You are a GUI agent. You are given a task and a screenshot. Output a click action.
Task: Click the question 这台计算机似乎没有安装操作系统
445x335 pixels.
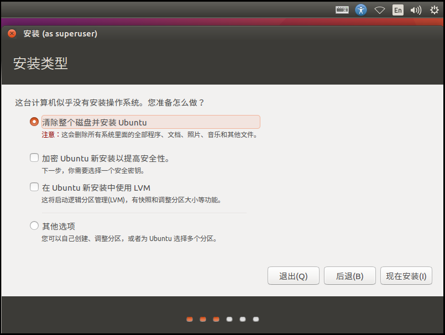click(x=110, y=102)
